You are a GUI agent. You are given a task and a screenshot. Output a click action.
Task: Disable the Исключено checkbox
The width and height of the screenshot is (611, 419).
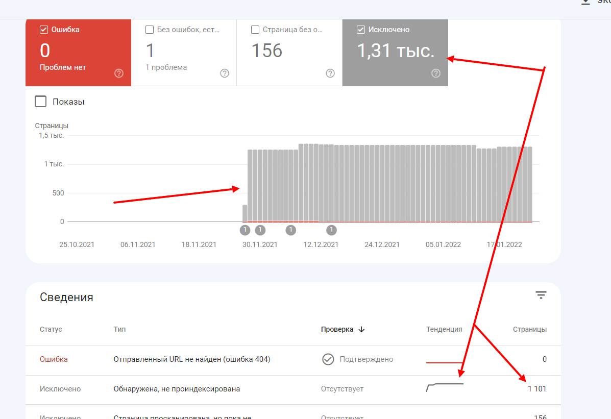click(361, 30)
